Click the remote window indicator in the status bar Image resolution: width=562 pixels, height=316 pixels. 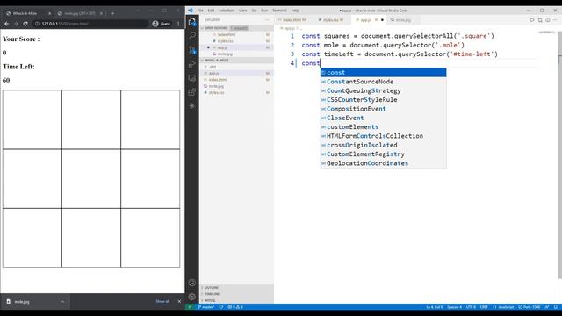(x=190, y=307)
